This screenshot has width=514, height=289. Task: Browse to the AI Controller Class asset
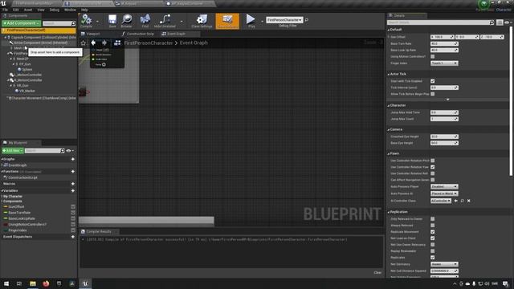[x=463, y=201]
